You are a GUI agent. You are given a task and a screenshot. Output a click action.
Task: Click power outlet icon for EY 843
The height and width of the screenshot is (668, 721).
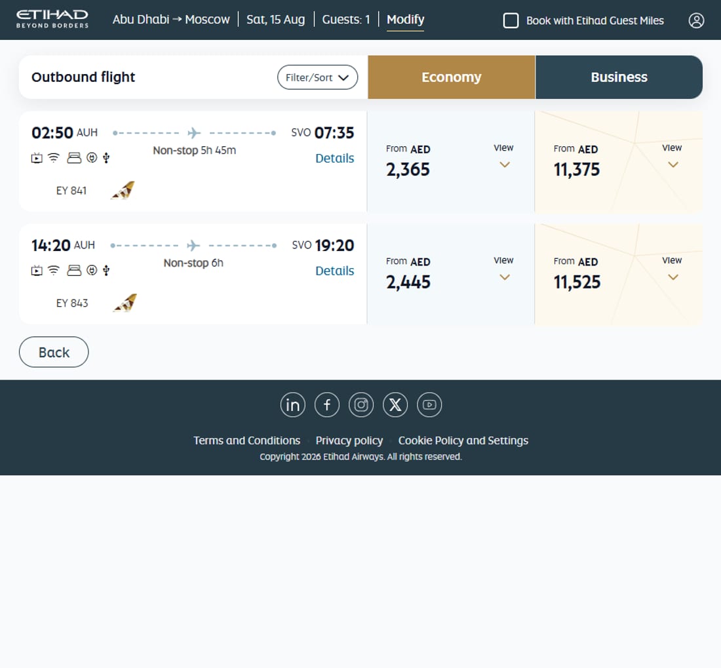pyautogui.click(x=92, y=270)
